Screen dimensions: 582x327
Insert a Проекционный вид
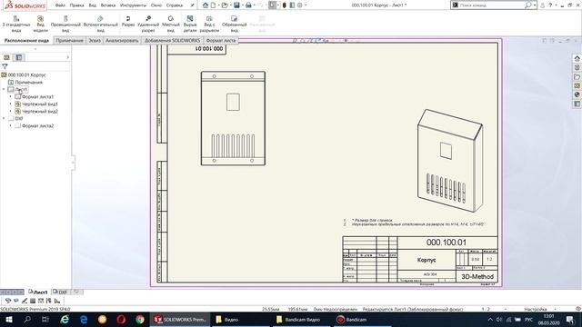(x=65, y=24)
